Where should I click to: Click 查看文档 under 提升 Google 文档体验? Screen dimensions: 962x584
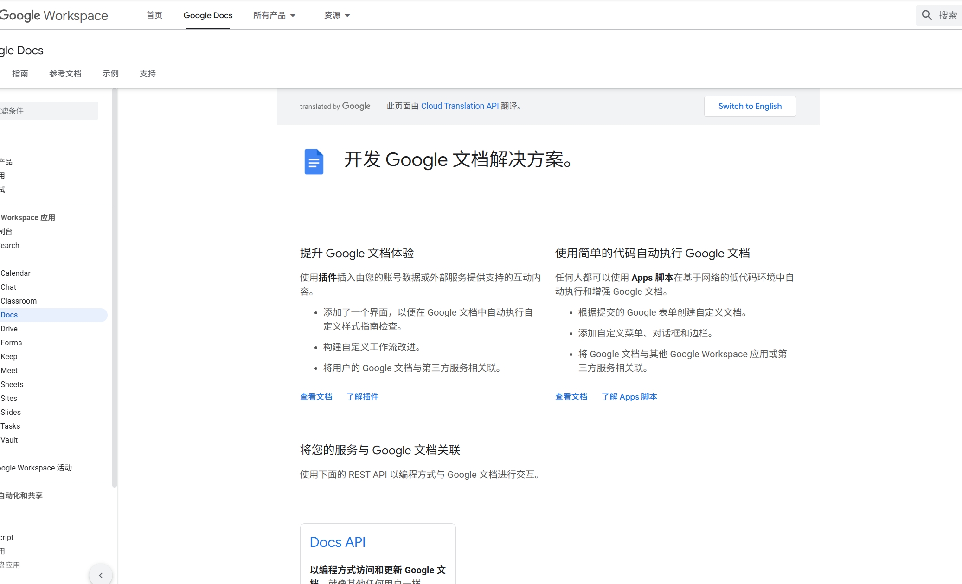316,397
